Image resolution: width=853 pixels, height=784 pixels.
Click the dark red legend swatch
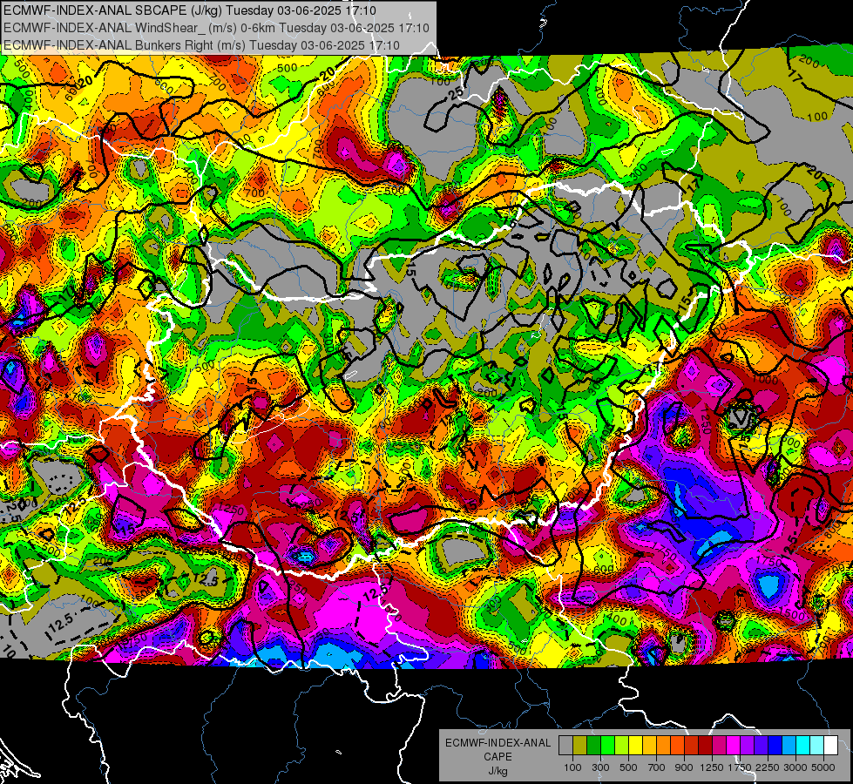705,746
